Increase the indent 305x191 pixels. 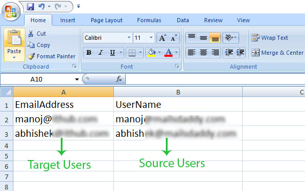click(x=241, y=53)
